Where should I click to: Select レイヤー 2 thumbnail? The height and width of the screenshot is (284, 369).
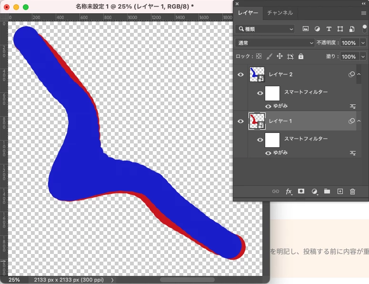coord(257,74)
